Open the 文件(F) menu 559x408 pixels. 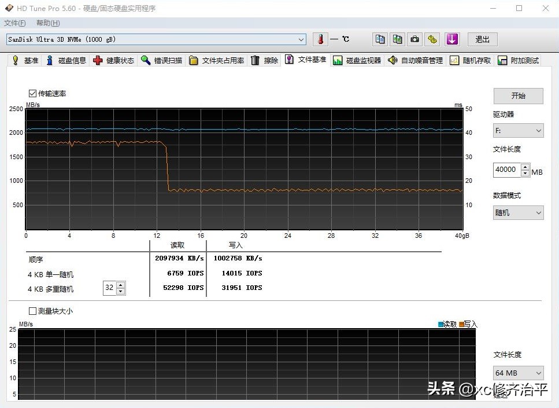tap(14, 23)
